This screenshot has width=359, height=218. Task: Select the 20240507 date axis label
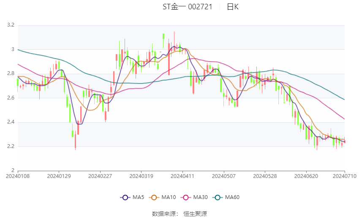pyautogui.click(x=224, y=176)
